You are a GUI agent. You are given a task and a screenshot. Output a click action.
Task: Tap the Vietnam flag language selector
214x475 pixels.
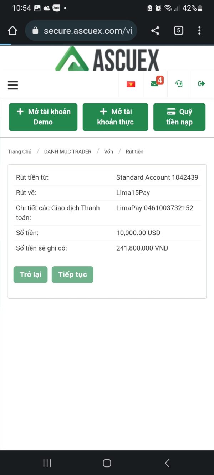click(131, 84)
